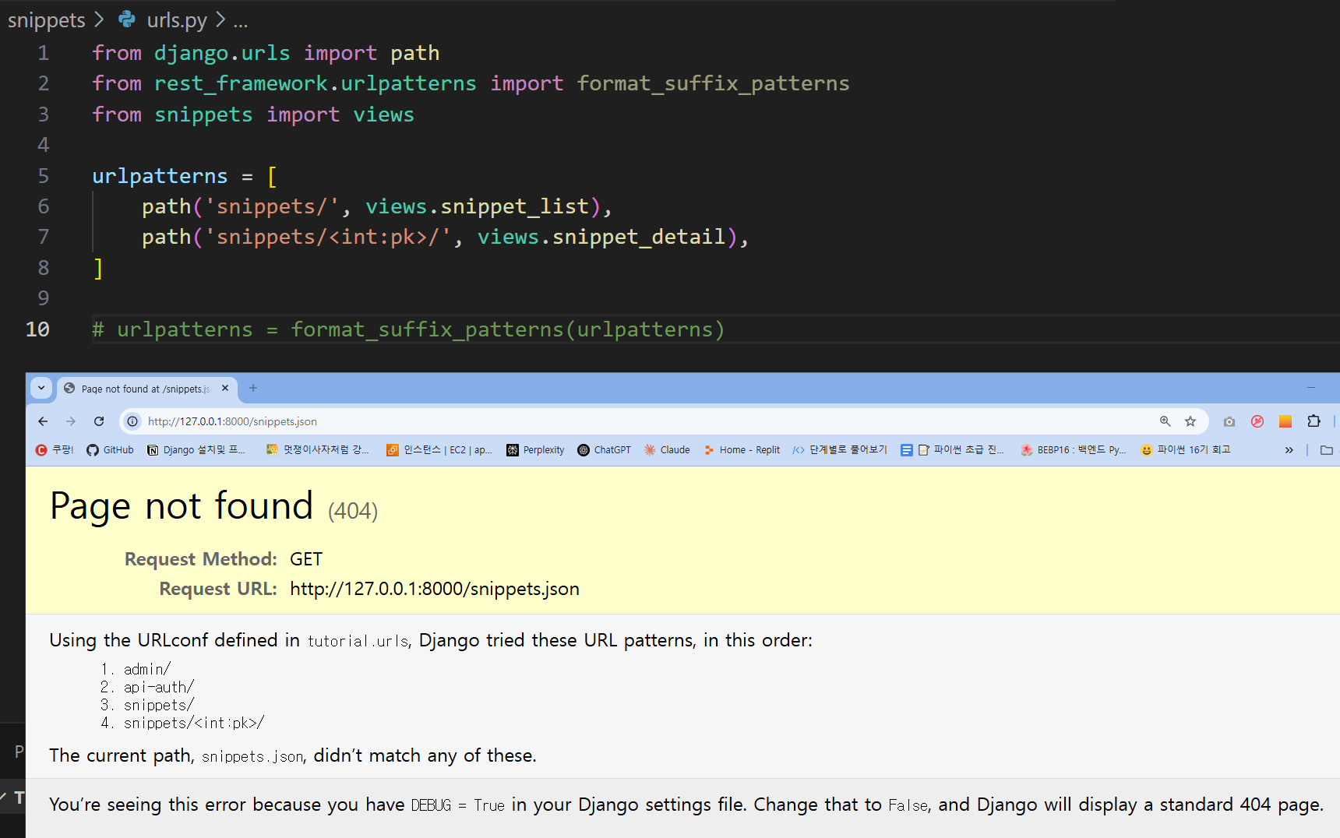Click 'views.snippet_detail' on code line 7

[x=601, y=237]
